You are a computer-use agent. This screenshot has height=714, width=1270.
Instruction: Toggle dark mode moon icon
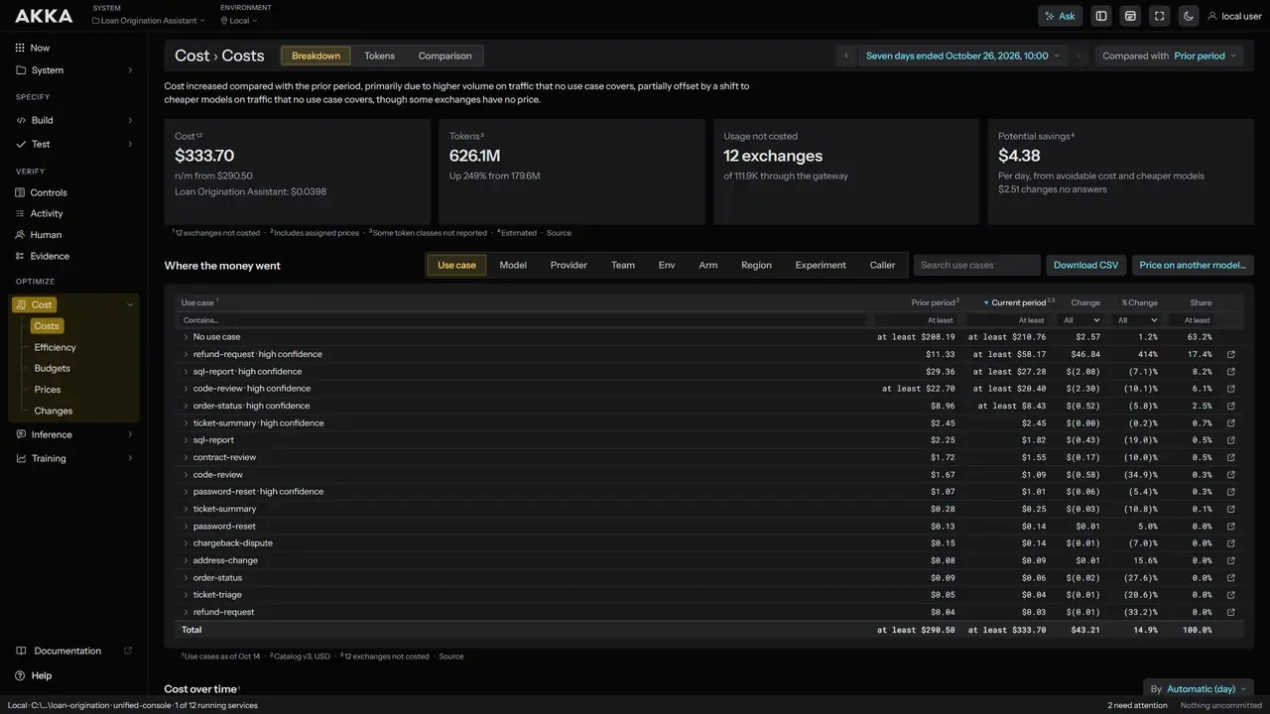click(x=1188, y=16)
